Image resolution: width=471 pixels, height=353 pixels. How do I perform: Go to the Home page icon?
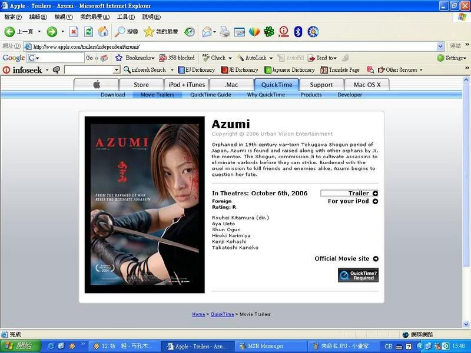point(103,32)
